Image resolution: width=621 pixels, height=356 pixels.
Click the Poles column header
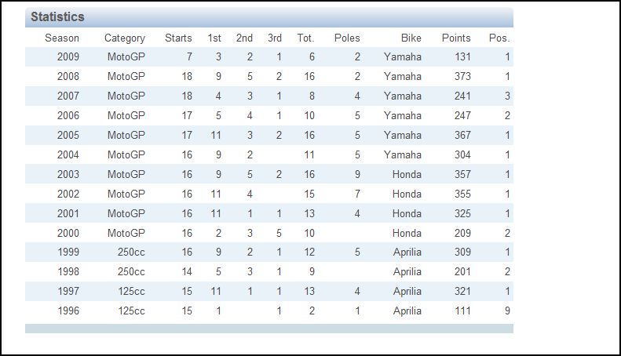[347, 38]
